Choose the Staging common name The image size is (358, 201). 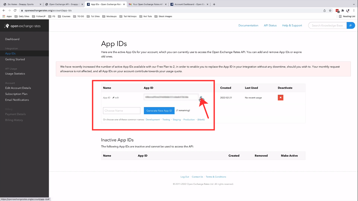(177, 120)
